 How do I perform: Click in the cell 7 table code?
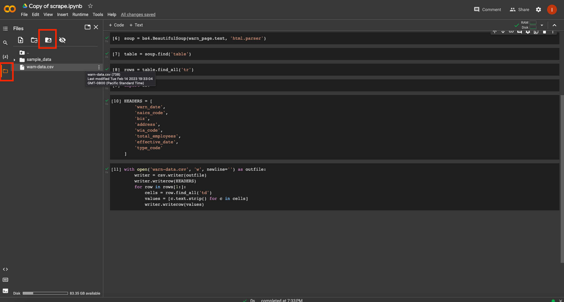158,54
